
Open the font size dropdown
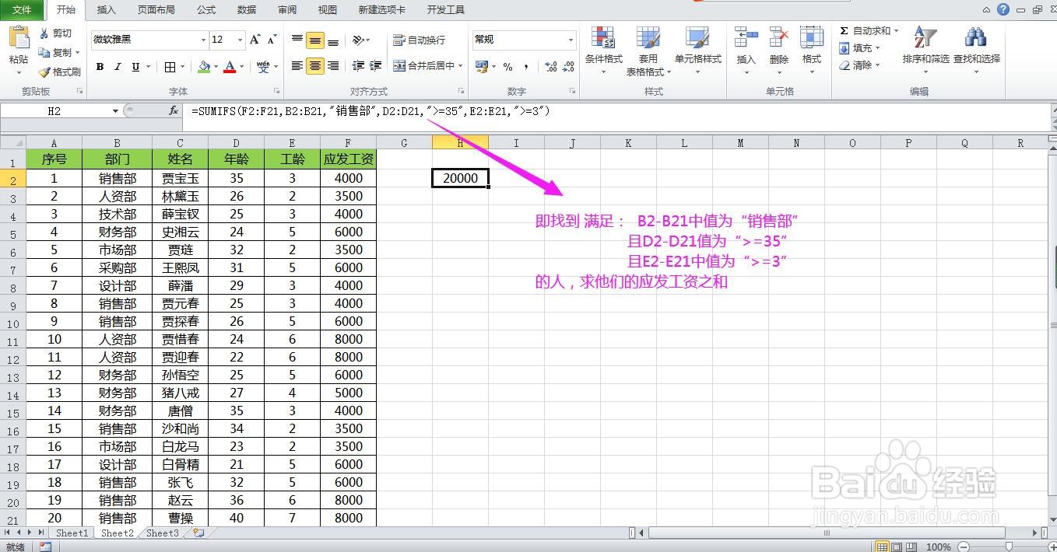(x=240, y=40)
